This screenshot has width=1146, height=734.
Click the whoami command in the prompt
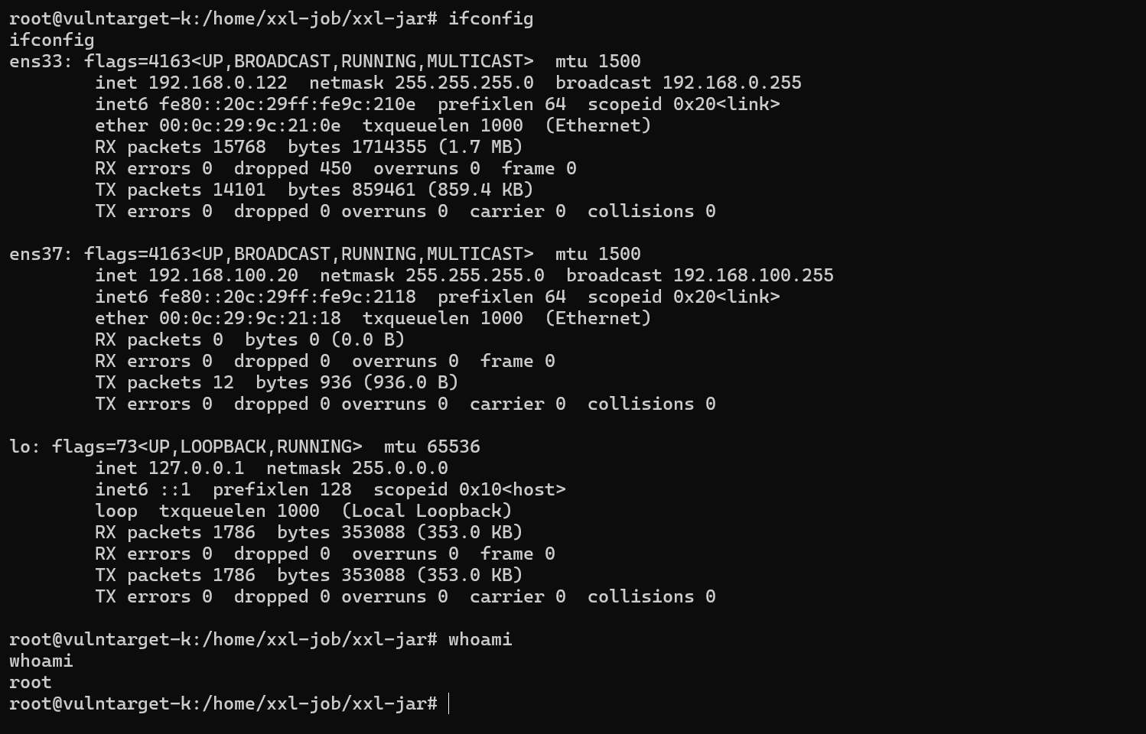point(480,639)
